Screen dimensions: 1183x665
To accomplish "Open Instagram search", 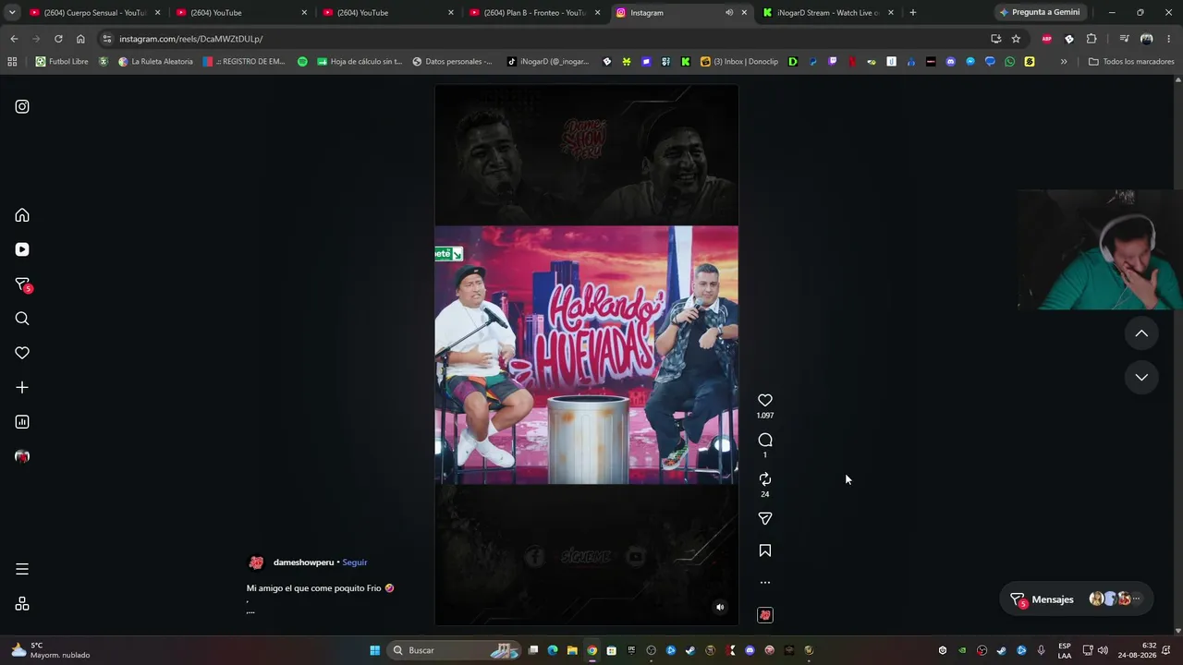I will click(x=22, y=319).
